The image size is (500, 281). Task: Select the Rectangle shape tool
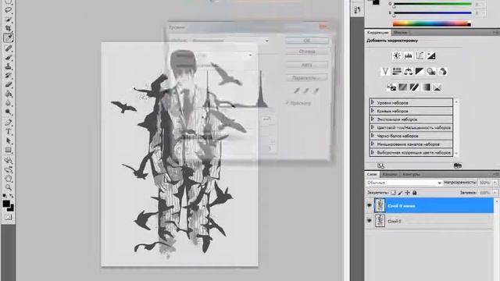(9, 150)
